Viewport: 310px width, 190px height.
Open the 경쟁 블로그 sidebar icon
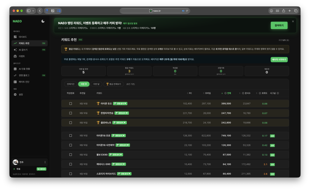pyautogui.click(x=15, y=75)
